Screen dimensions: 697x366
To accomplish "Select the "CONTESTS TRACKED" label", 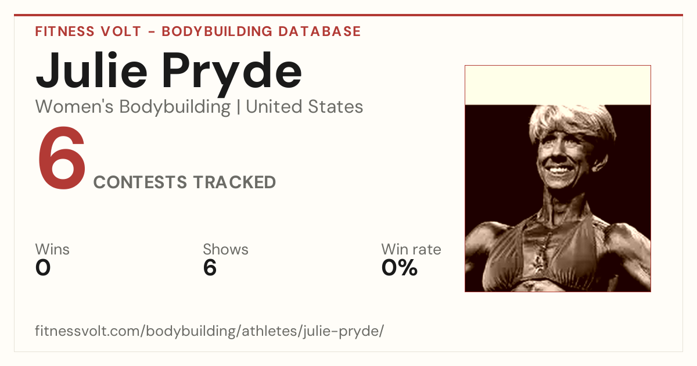I will [185, 182].
